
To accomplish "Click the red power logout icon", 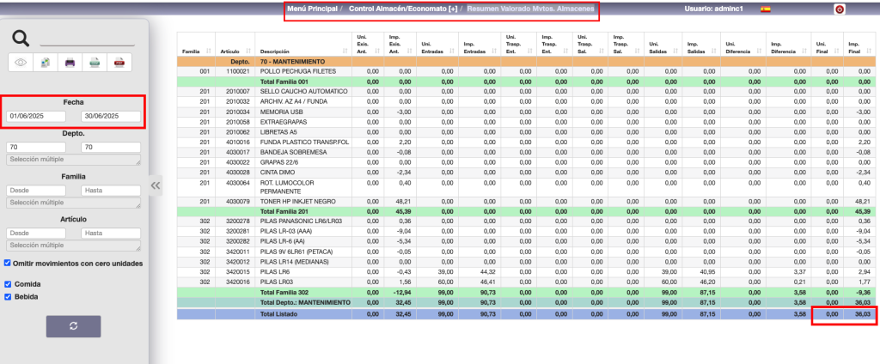I will pos(839,9).
